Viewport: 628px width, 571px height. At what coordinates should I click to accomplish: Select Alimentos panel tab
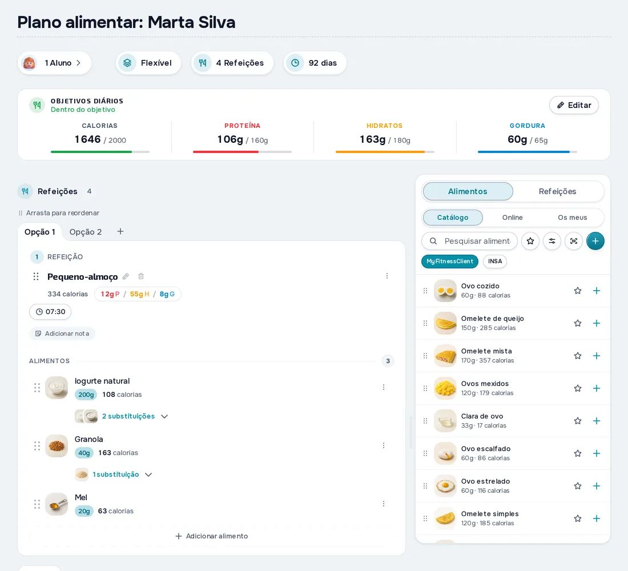[468, 191]
